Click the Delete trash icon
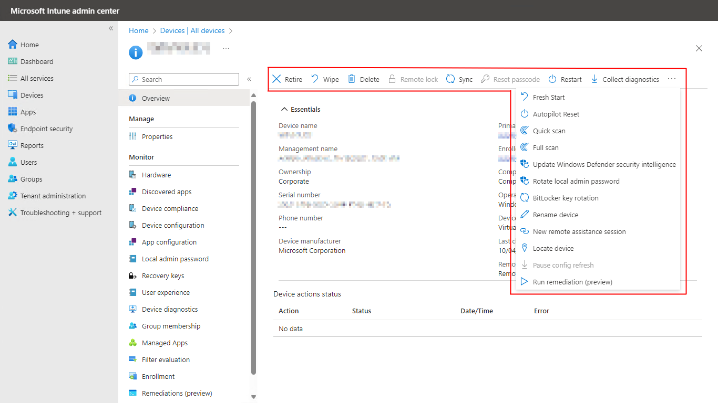The width and height of the screenshot is (718, 403). coord(352,79)
